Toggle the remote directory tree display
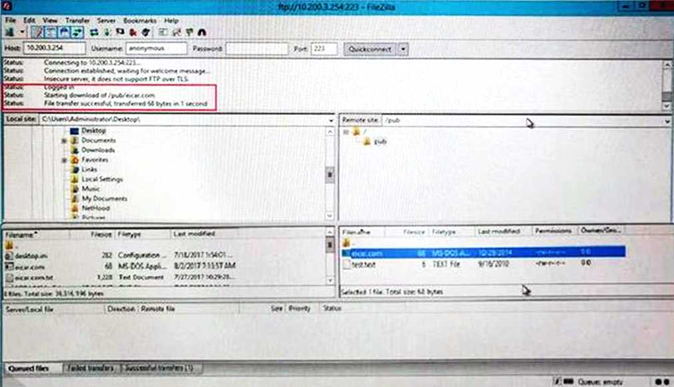 coord(64,32)
